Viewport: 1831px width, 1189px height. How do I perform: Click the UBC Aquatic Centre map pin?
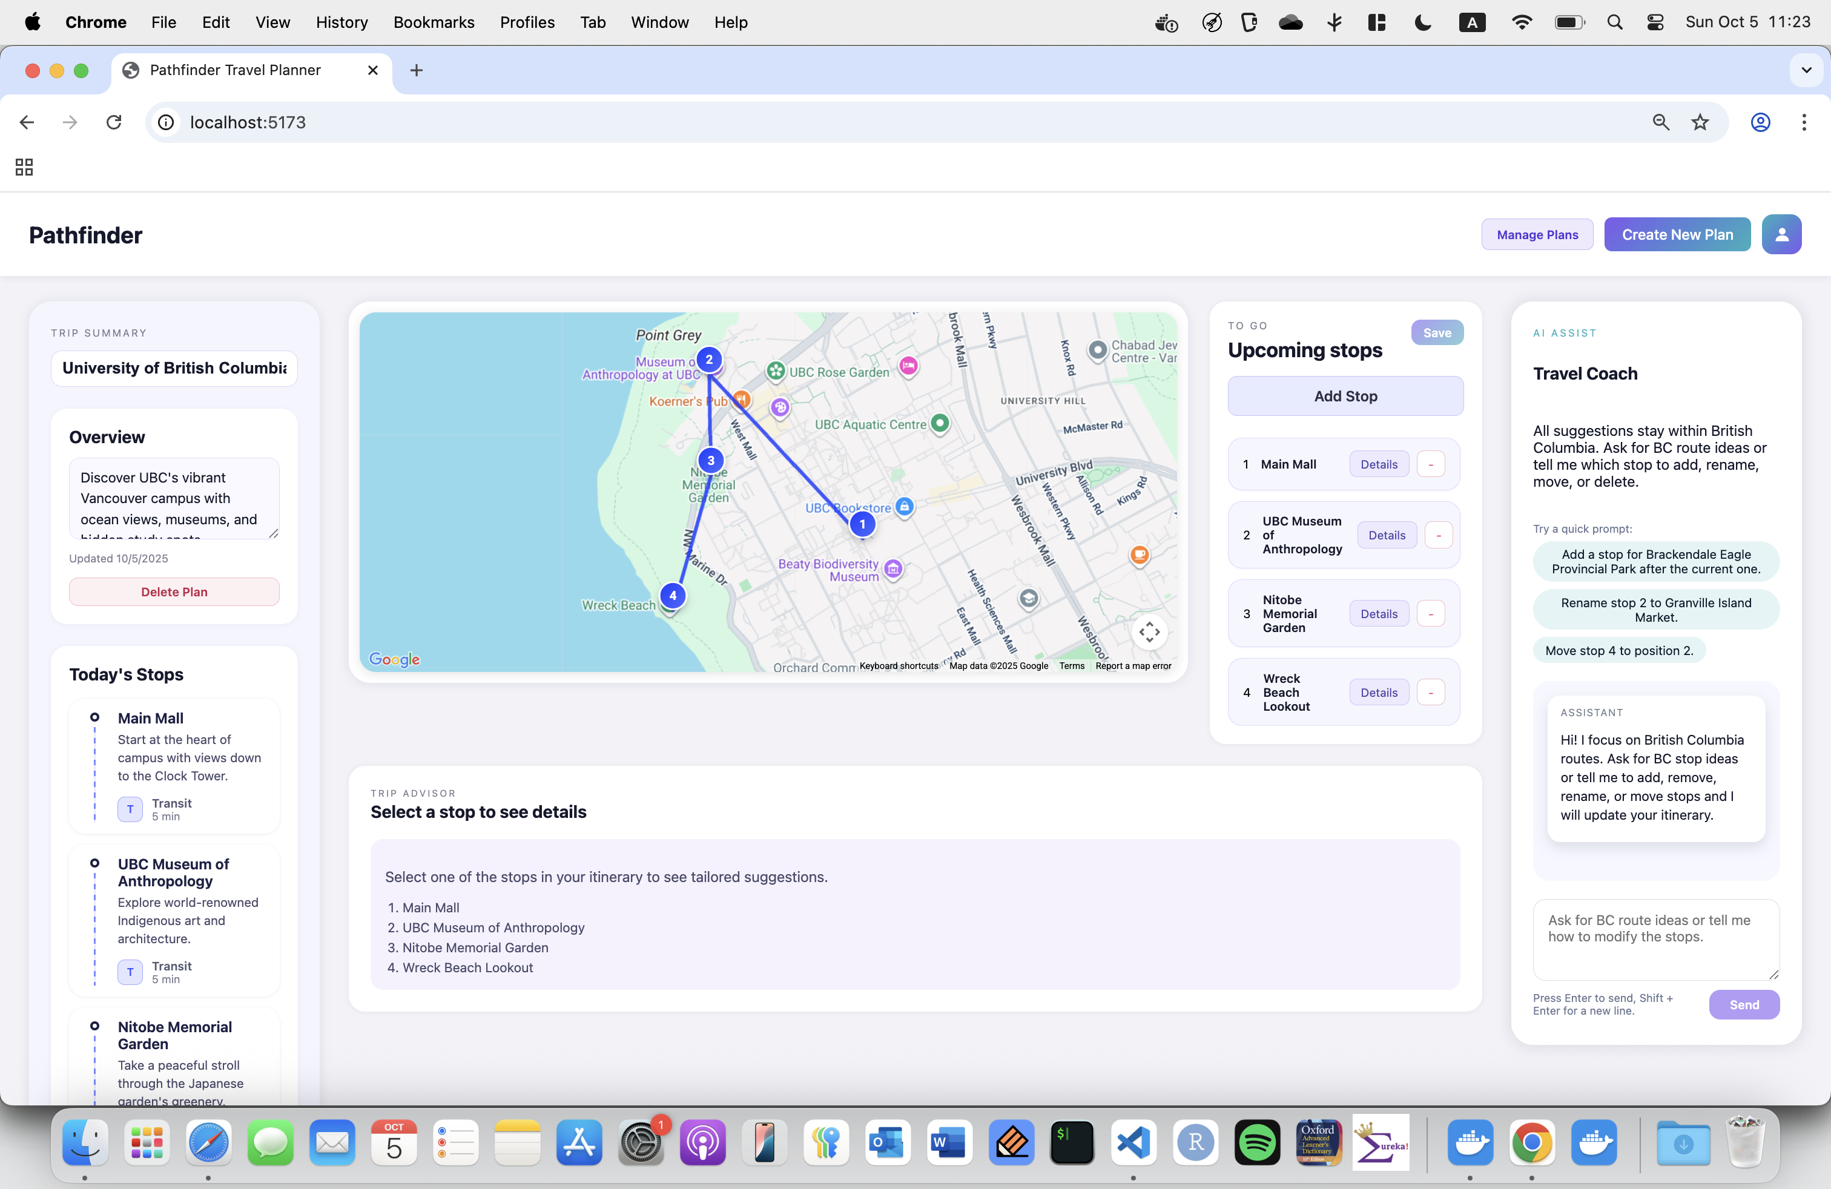click(939, 422)
